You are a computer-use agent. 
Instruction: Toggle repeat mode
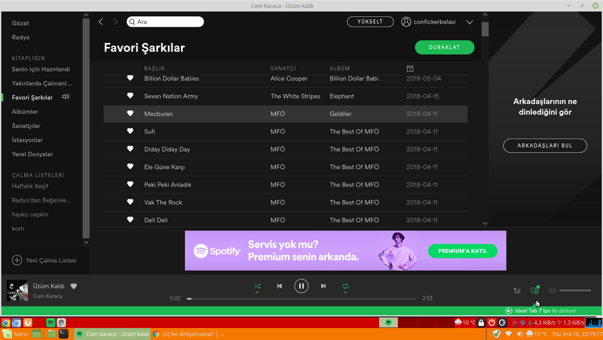pyautogui.click(x=346, y=286)
